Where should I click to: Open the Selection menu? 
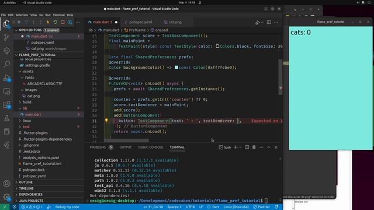click(x=22, y=15)
